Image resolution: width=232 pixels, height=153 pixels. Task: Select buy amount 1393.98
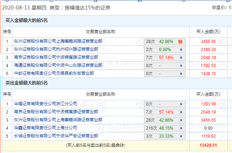pyautogui.click(x=208, y=104)
